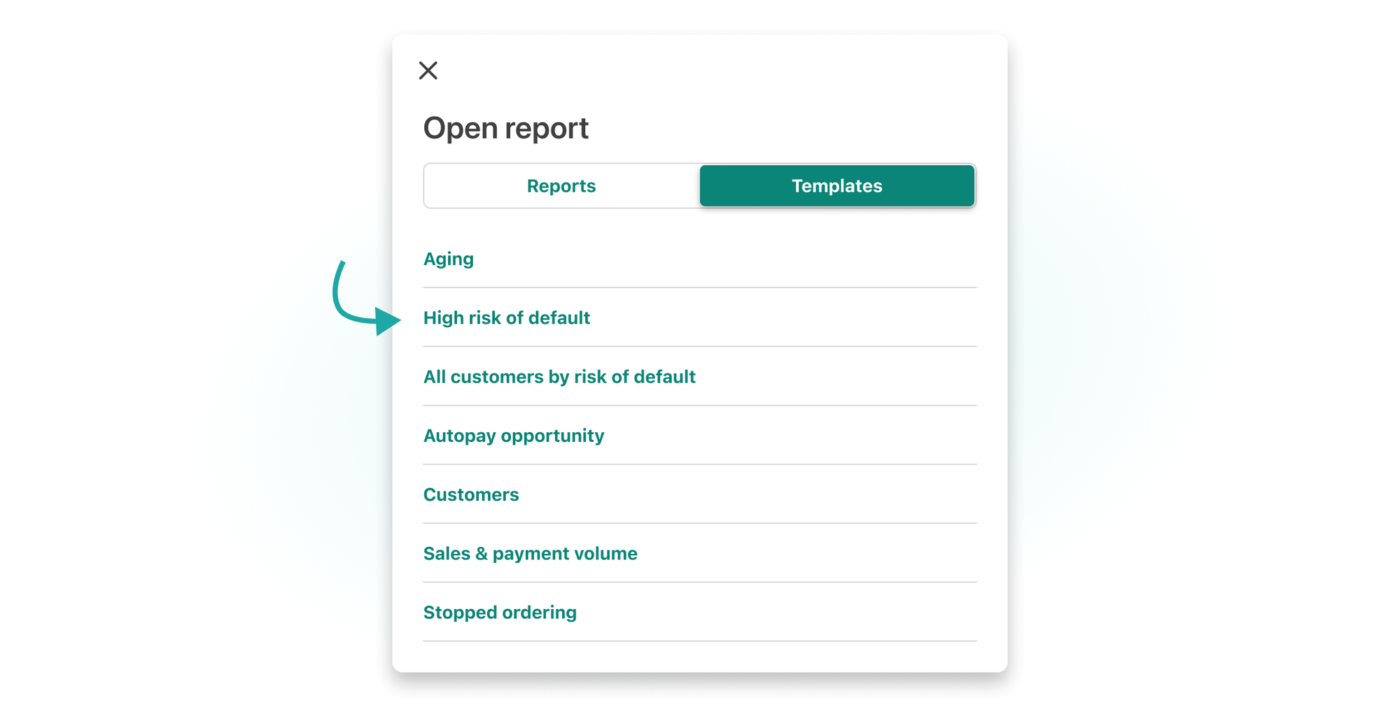Choose All customers by risk of default
This screenshot has height=707, width=1400.
[559, 377]
